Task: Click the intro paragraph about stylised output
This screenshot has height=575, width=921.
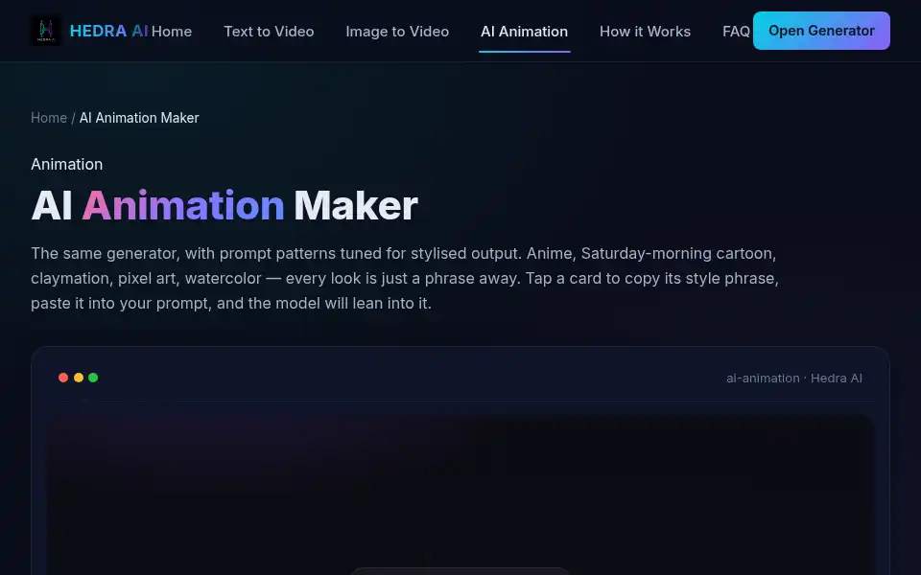Action: (x=405, y=278)
